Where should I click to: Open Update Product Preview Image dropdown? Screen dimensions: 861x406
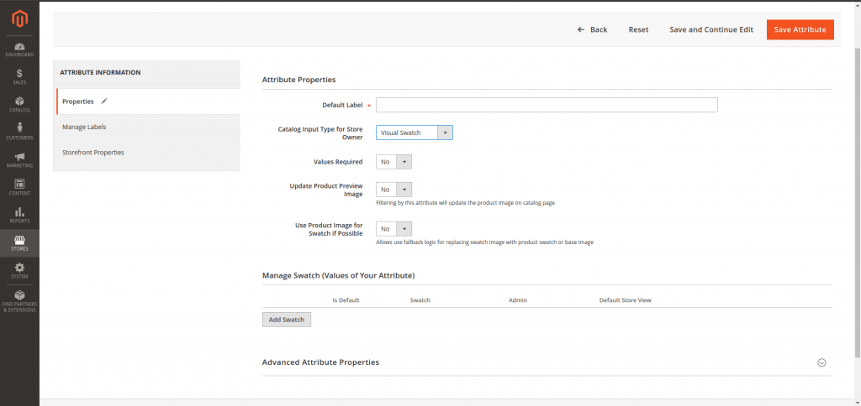click(x=394, y=190)
